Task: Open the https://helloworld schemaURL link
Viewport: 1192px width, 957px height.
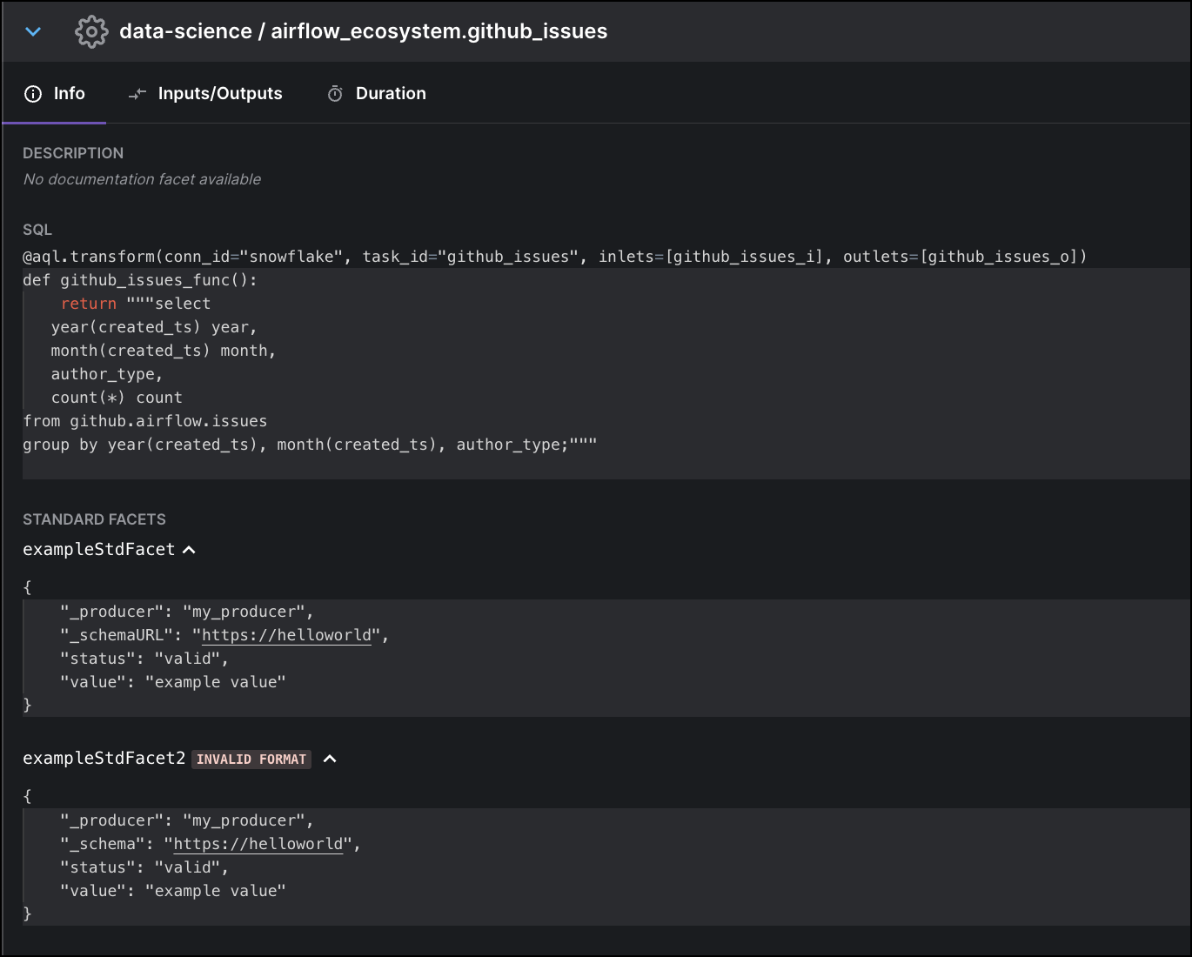Action: click(x=285, y=635)
